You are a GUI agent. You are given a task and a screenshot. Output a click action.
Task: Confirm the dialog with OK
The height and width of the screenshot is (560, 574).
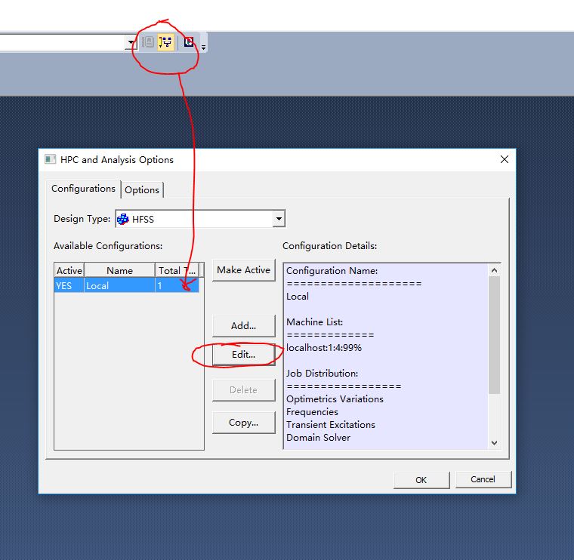coord(421,480)
